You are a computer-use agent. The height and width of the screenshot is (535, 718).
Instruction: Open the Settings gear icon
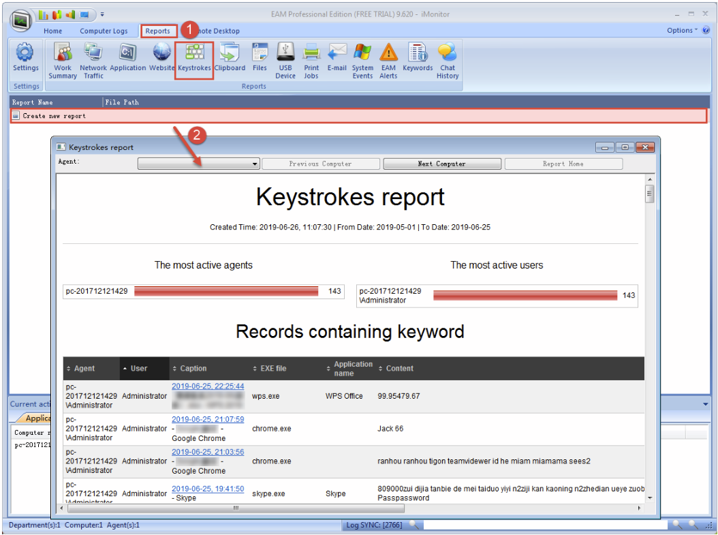tap(26, 57)
